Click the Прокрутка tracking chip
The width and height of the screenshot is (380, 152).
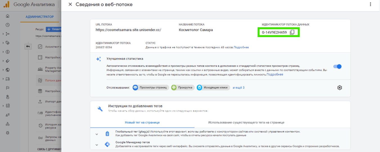(x=183, y=88)
